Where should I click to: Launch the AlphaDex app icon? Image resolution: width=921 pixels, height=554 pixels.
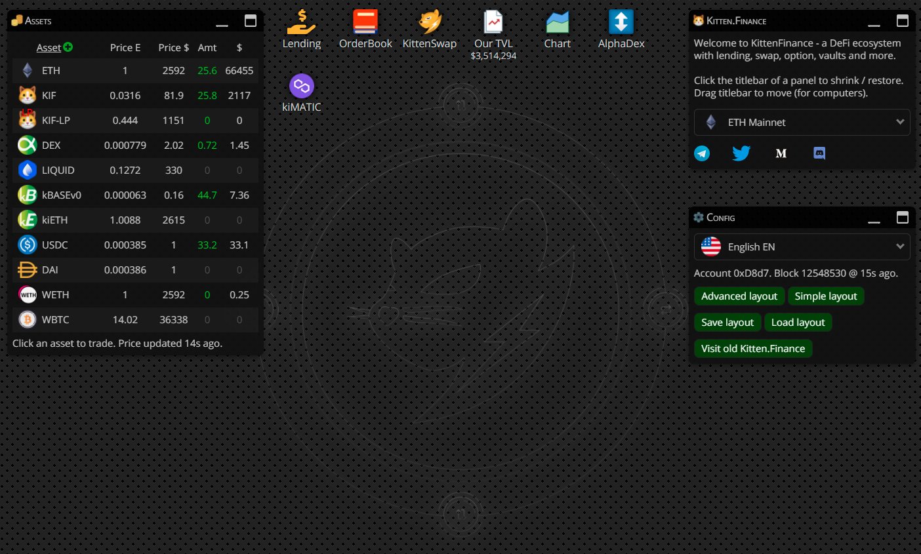[x=621, y=22]
